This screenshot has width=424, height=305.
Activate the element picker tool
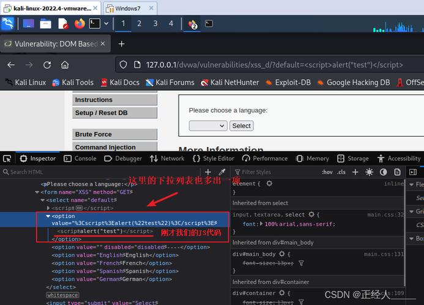7,159
